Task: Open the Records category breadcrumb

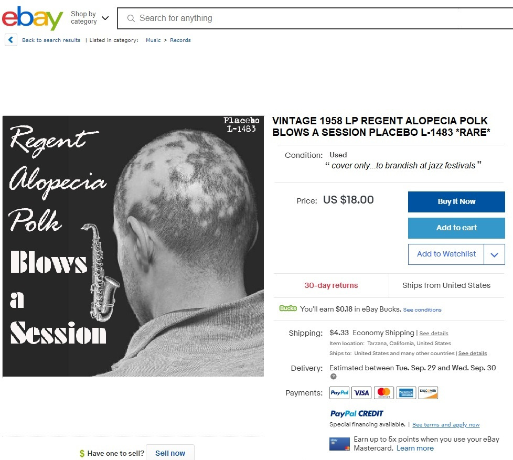Action: [180, 40]
